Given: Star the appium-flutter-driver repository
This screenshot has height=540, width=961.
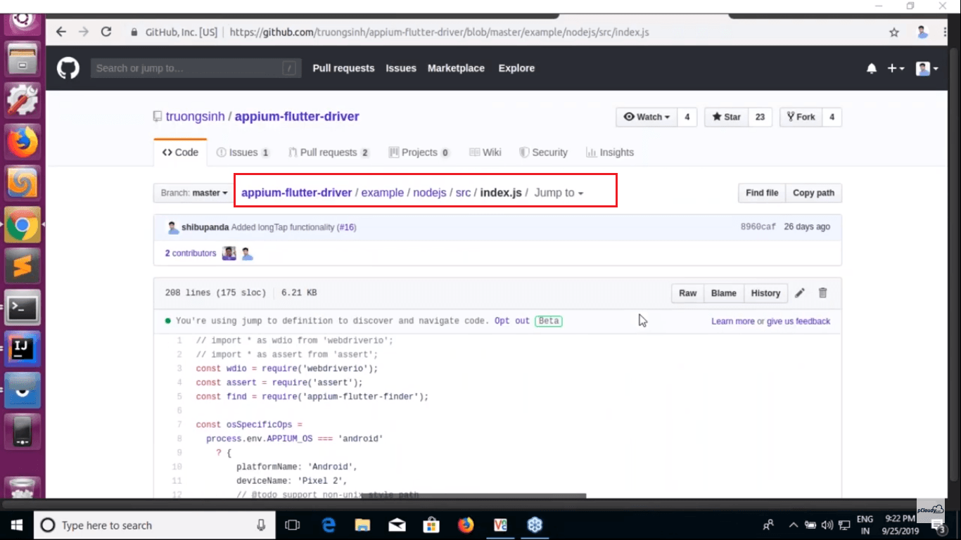Looking at the screenshot, I should click(727, 117).
